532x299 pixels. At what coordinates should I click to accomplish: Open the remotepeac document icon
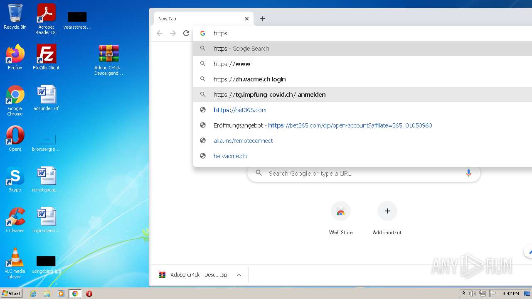[x=46, y=179]
